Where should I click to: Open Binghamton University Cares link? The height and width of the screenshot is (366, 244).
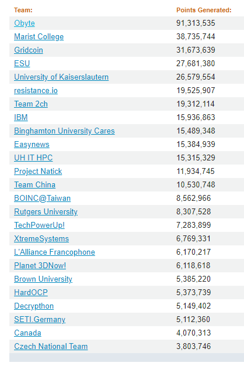pos(64,131)
